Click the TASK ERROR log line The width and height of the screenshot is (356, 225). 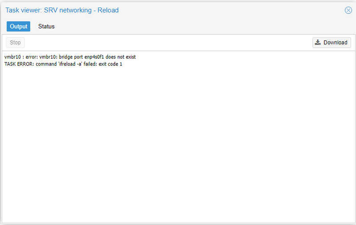point(63,64)
